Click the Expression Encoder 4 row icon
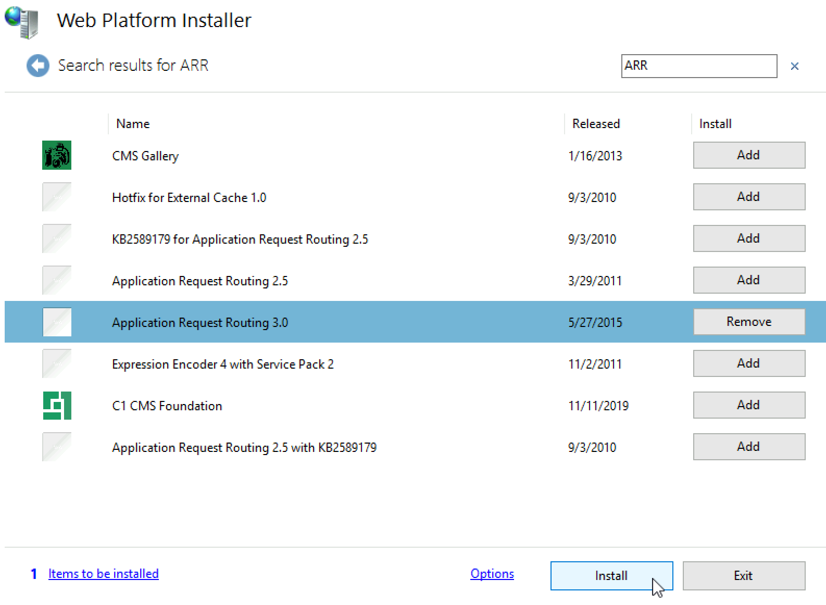The image size is (826, 605). click(57, 363)
